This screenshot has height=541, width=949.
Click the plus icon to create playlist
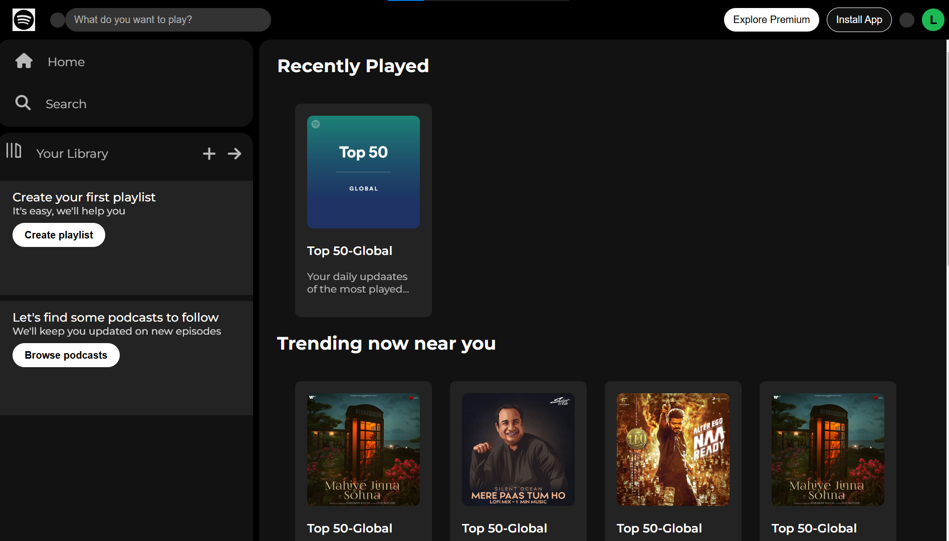[x=209, y=154]
